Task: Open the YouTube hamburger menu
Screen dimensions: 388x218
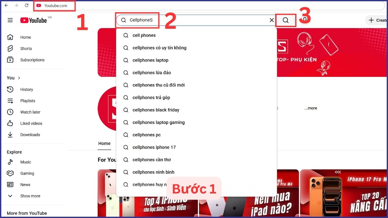Action: pyautogui.click(x=10, y=20)
